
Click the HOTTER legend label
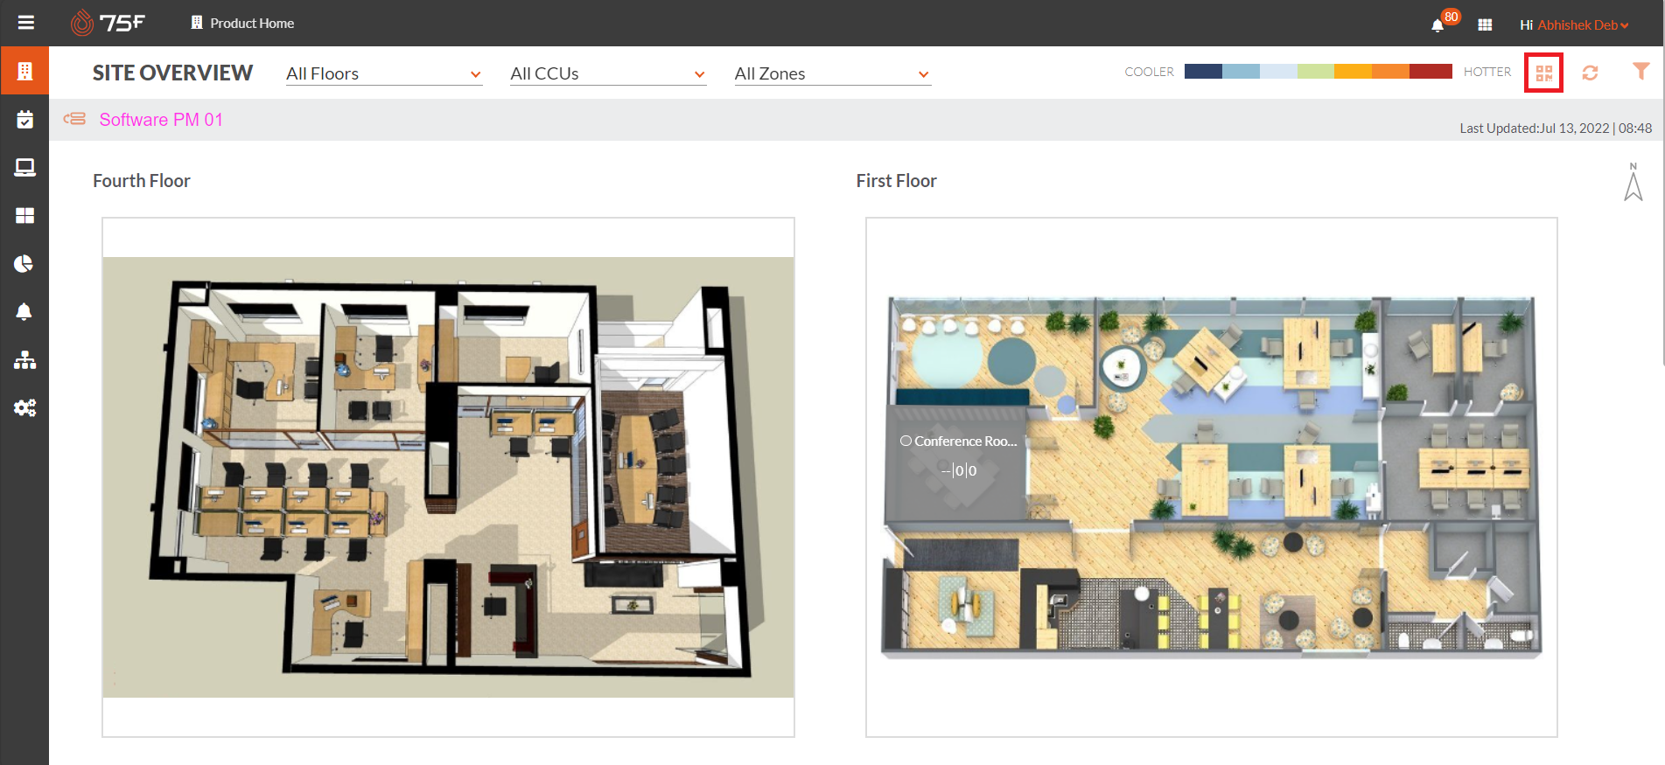click(x=1487, y=73)
